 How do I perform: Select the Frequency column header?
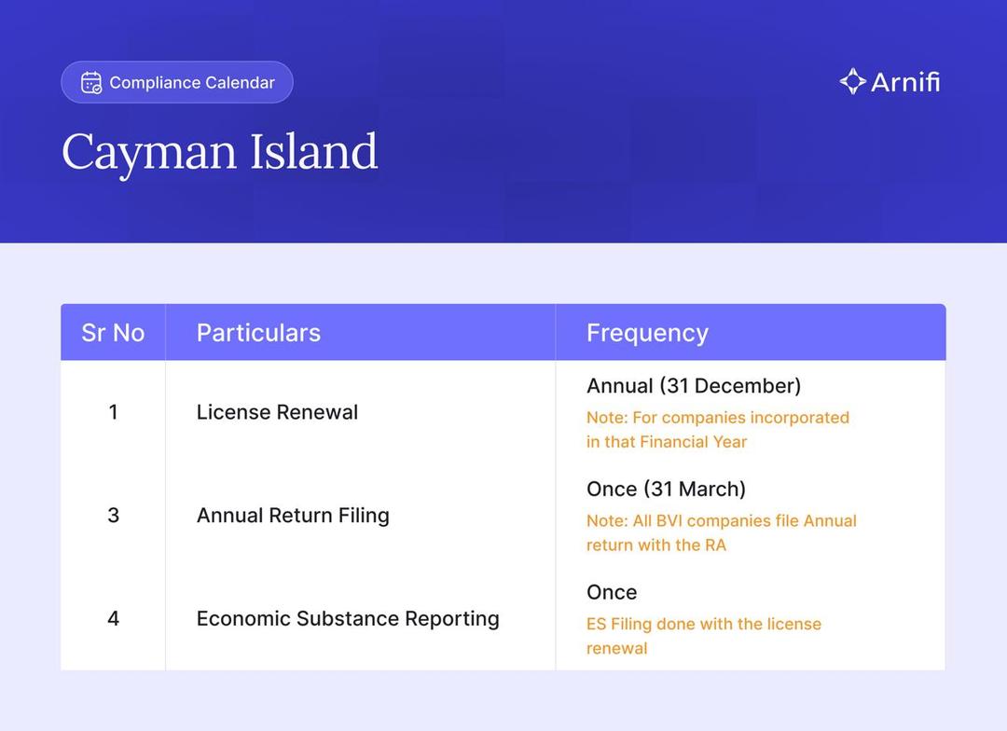coord(647,333)
